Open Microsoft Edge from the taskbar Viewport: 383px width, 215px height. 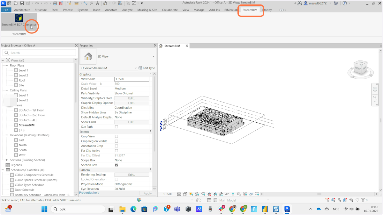[x=133, y=209]
